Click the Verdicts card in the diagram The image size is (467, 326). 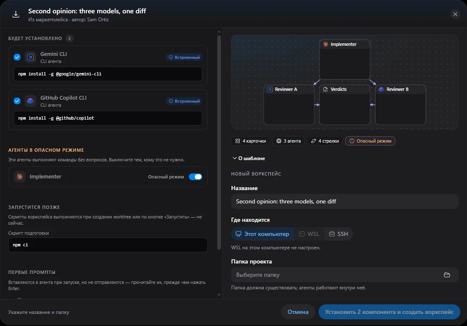tap(344, 105)
